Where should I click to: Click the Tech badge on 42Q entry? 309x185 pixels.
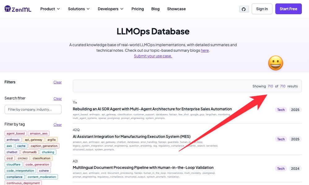coord(281,139)
